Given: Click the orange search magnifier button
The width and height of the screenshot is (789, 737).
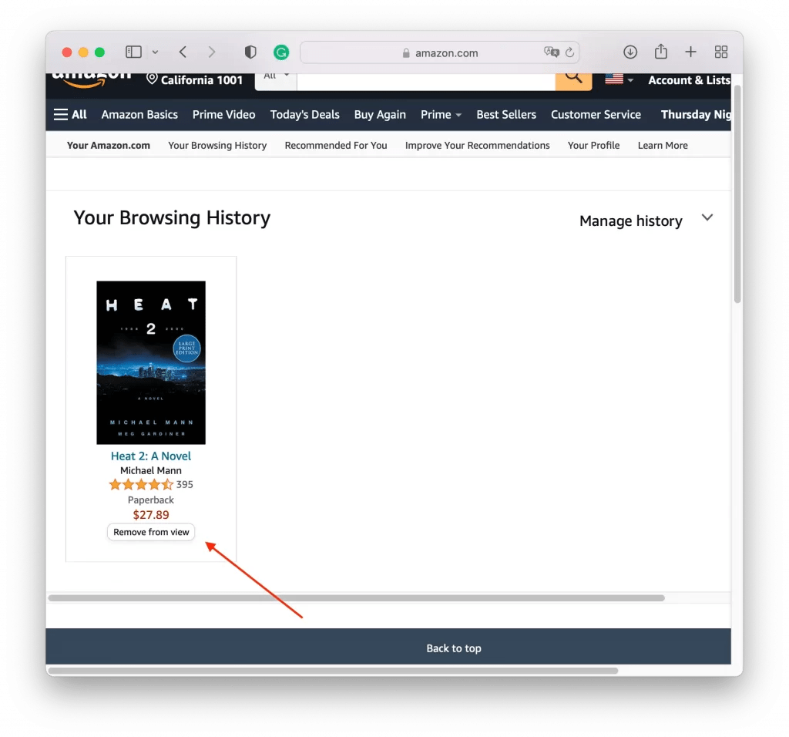Looking at the screenshot, I should [573, 80].
